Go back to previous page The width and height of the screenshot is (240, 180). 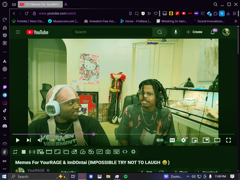14,13
